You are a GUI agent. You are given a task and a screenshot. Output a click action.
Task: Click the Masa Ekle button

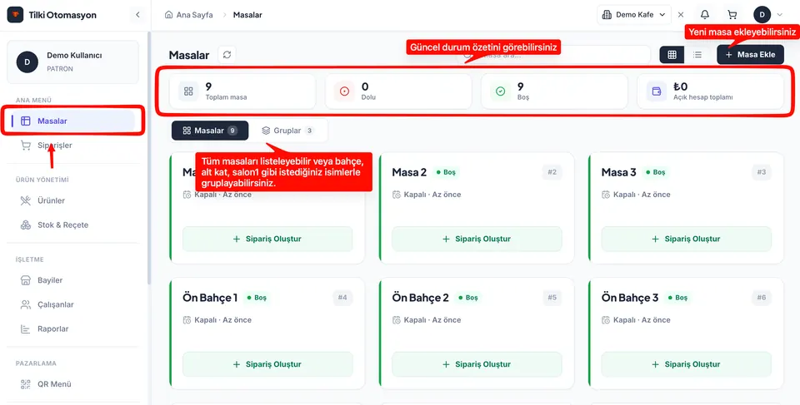(750, 55)
